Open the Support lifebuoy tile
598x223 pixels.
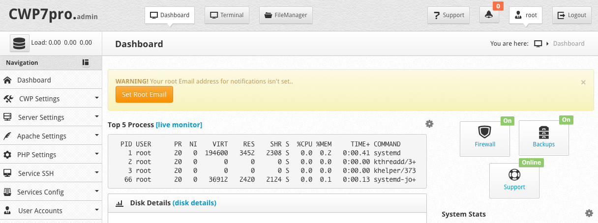coord(514,181)
